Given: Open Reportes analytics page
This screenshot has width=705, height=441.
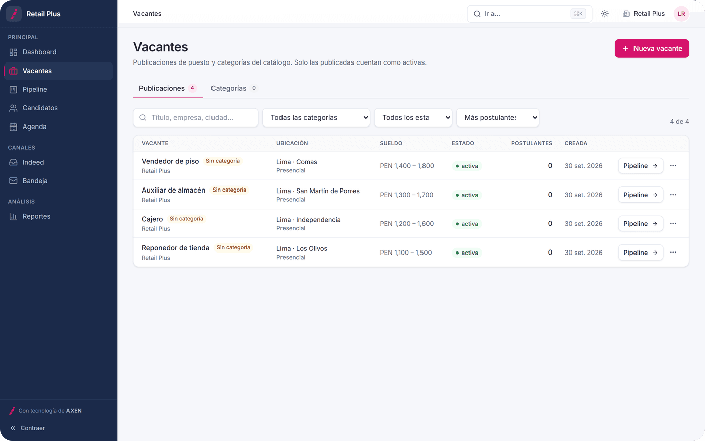Looking at the screenshot, I should [58, 216].
